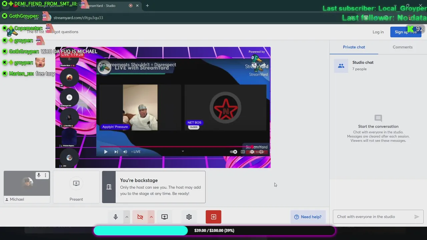Mute the embedded video player volume
Screen dimensions: 427x240
(x=125, y=152)
